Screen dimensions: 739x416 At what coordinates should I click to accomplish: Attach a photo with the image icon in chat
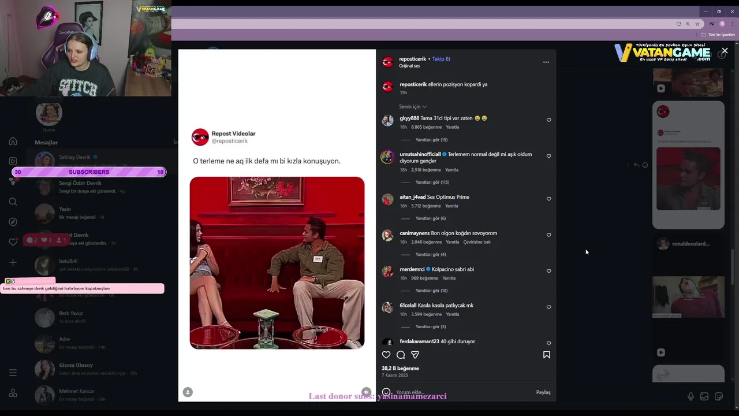pyautogui.click(x=704, y=396)
